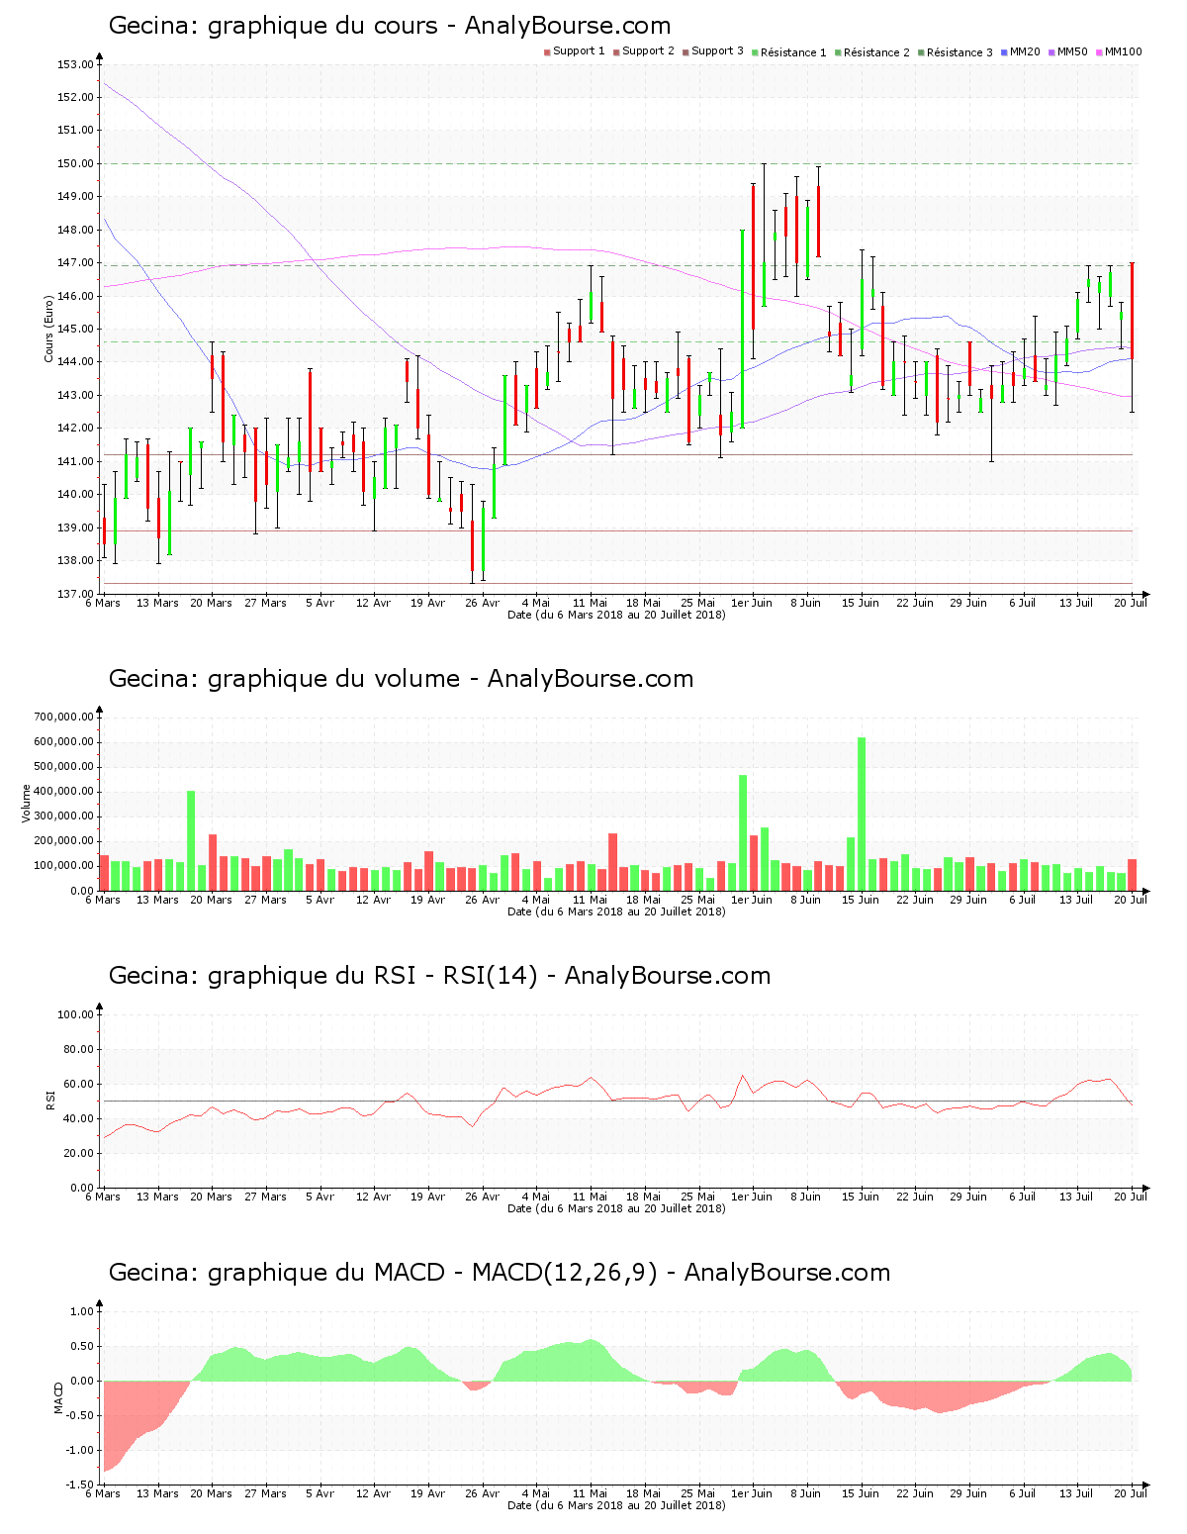Click '6 Juil' date on the RSI chart
This screenshot has height=1534, width=1187.
(1023, 1197)
